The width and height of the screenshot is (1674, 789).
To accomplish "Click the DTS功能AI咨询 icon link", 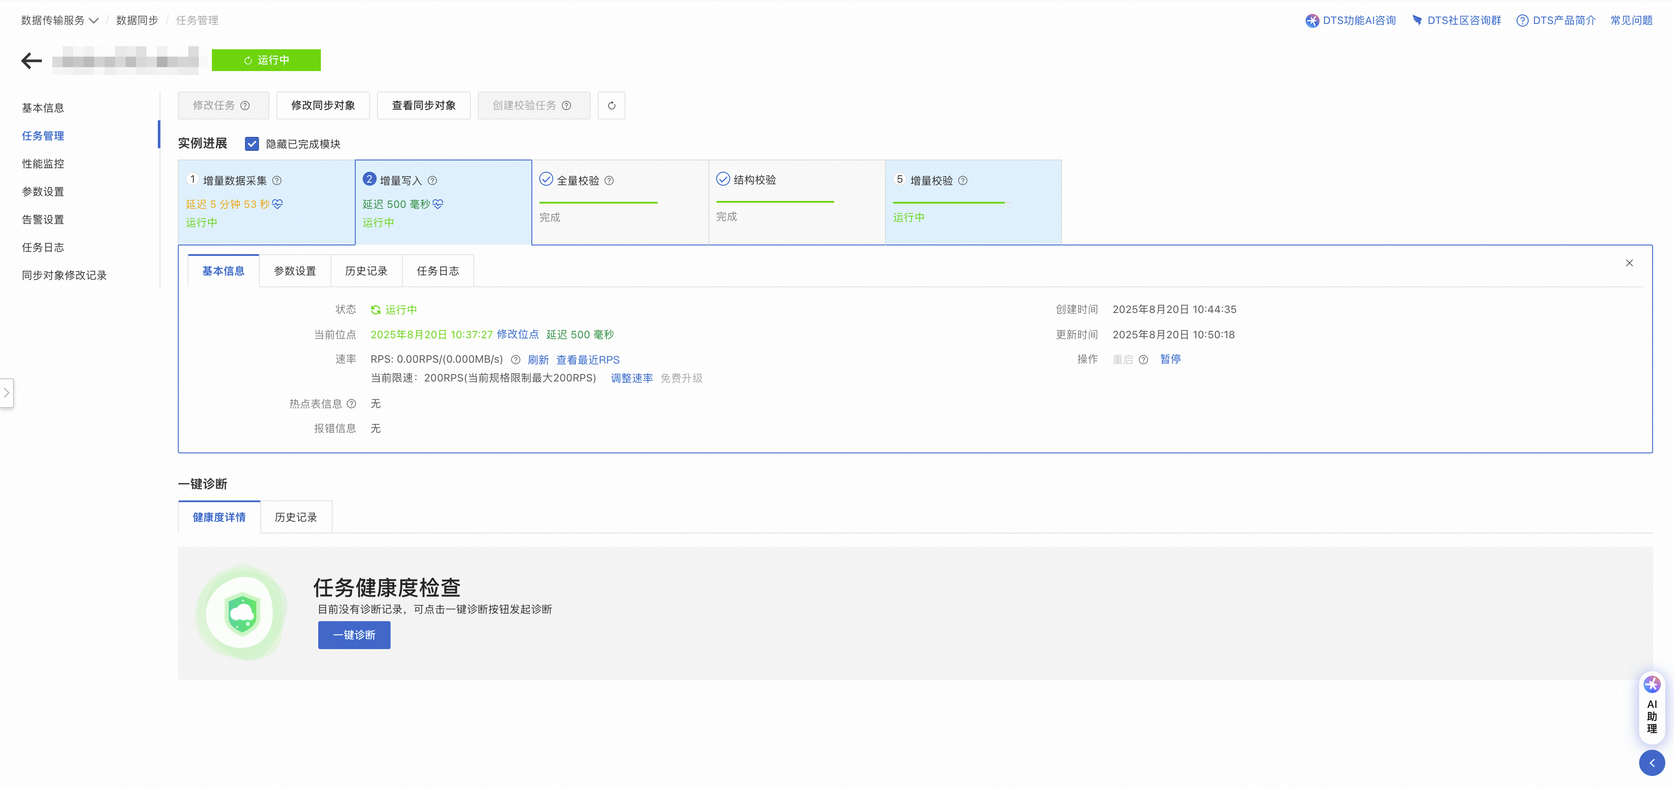I will [1351, 21].
